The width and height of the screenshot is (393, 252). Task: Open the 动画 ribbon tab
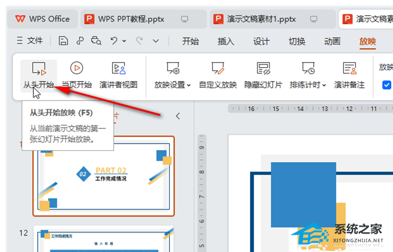tap(332, 41)
